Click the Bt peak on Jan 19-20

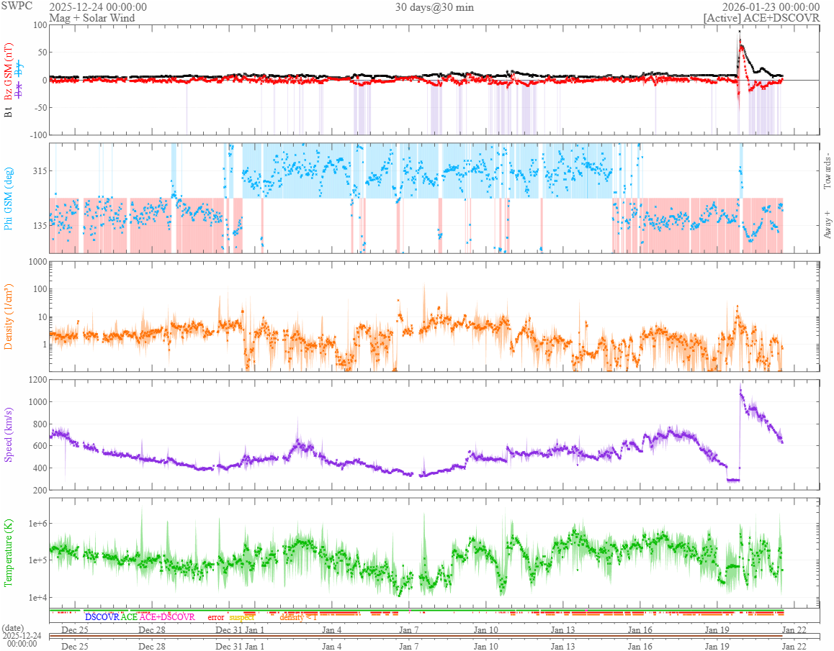click(x=740, y=32)
